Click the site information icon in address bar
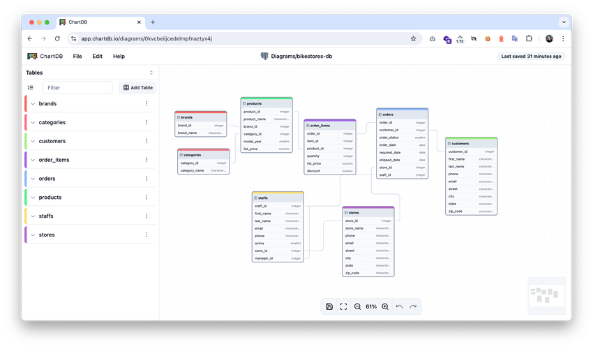Screen dimensions: 593x349 [74, 38]
